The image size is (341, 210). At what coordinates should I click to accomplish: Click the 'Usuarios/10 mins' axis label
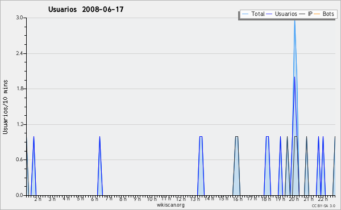pyautogui.click(x=6, y=107)
